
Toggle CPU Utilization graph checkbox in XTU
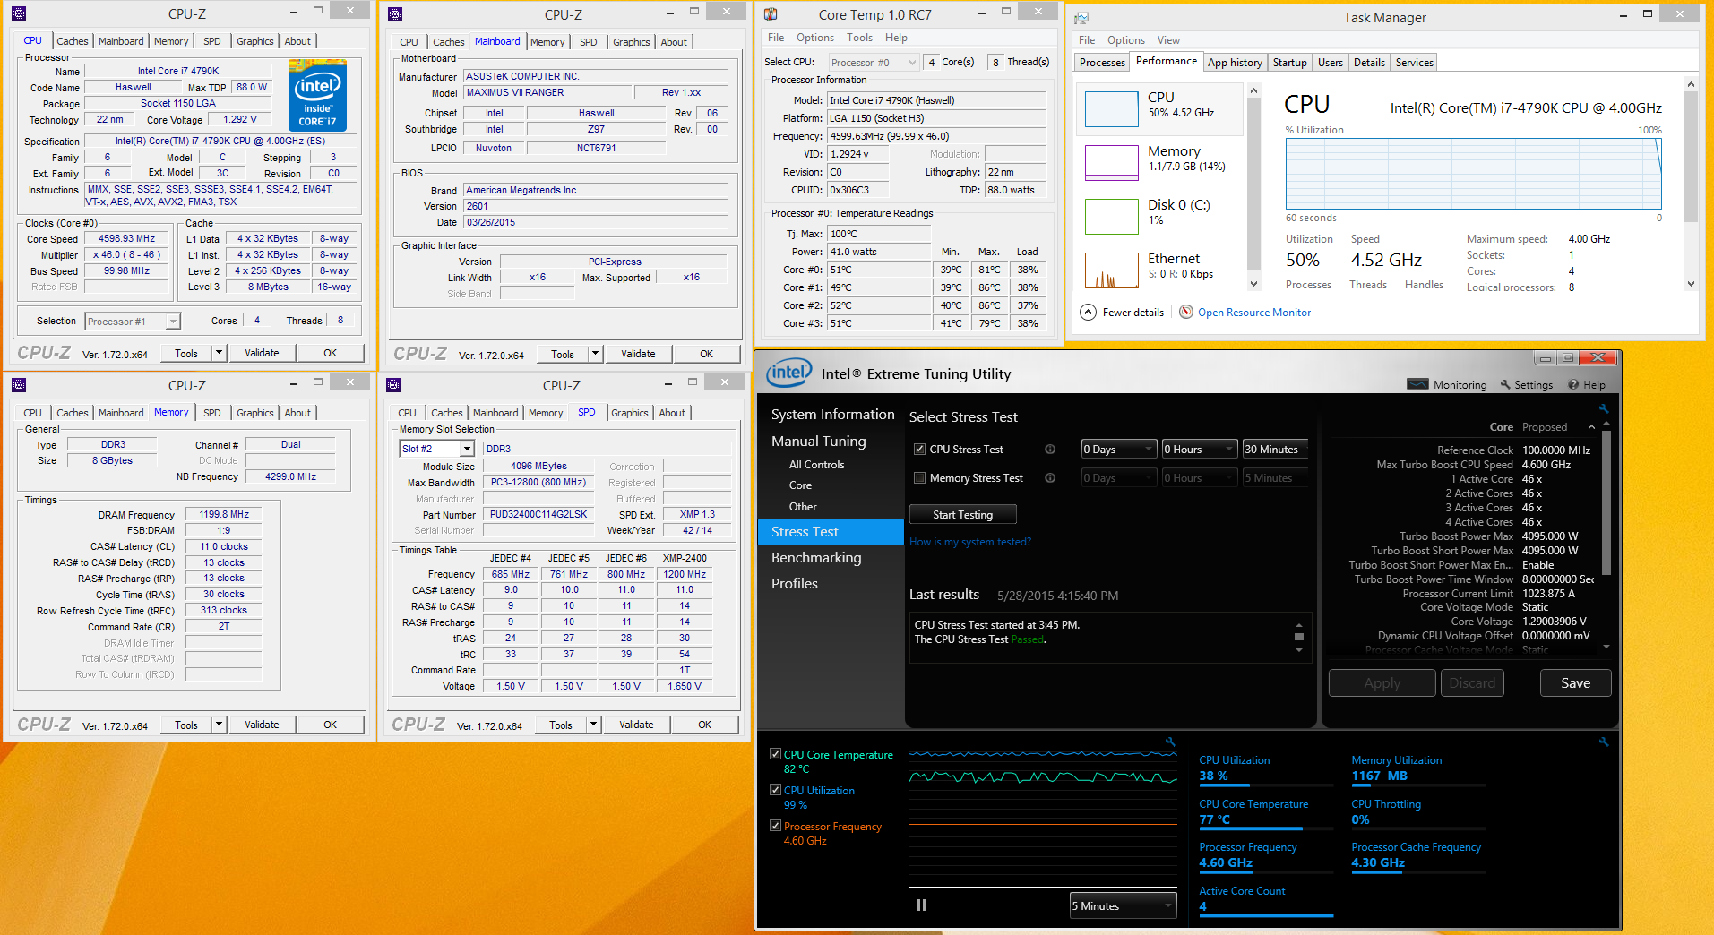(775, 790)
